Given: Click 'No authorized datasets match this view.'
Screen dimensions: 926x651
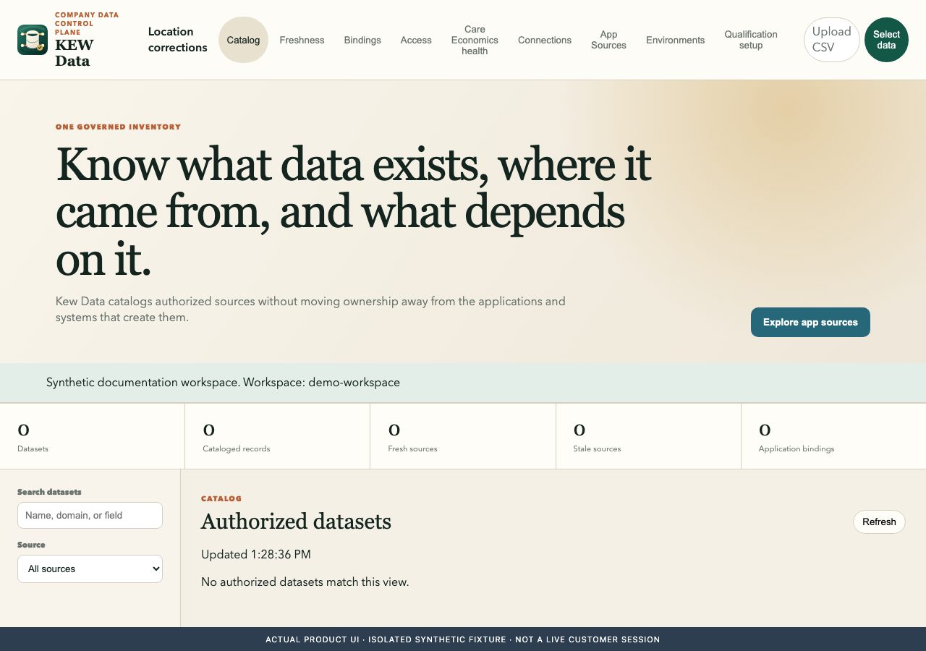Looking at the screenshot, I should pos(305,582).
